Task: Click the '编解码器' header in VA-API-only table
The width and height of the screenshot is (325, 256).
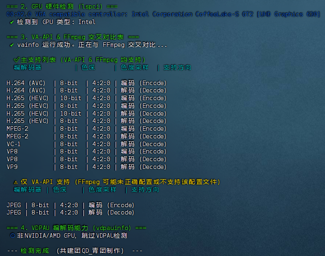Action: coord(28,190)
